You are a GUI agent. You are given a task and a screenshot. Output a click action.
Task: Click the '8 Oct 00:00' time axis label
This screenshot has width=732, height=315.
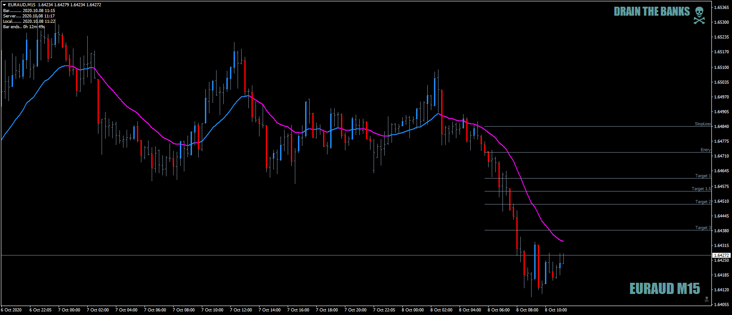click(413, 310)
